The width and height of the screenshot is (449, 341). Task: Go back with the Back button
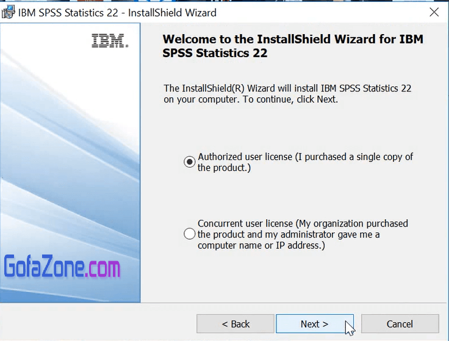click(x=235, y=324)
